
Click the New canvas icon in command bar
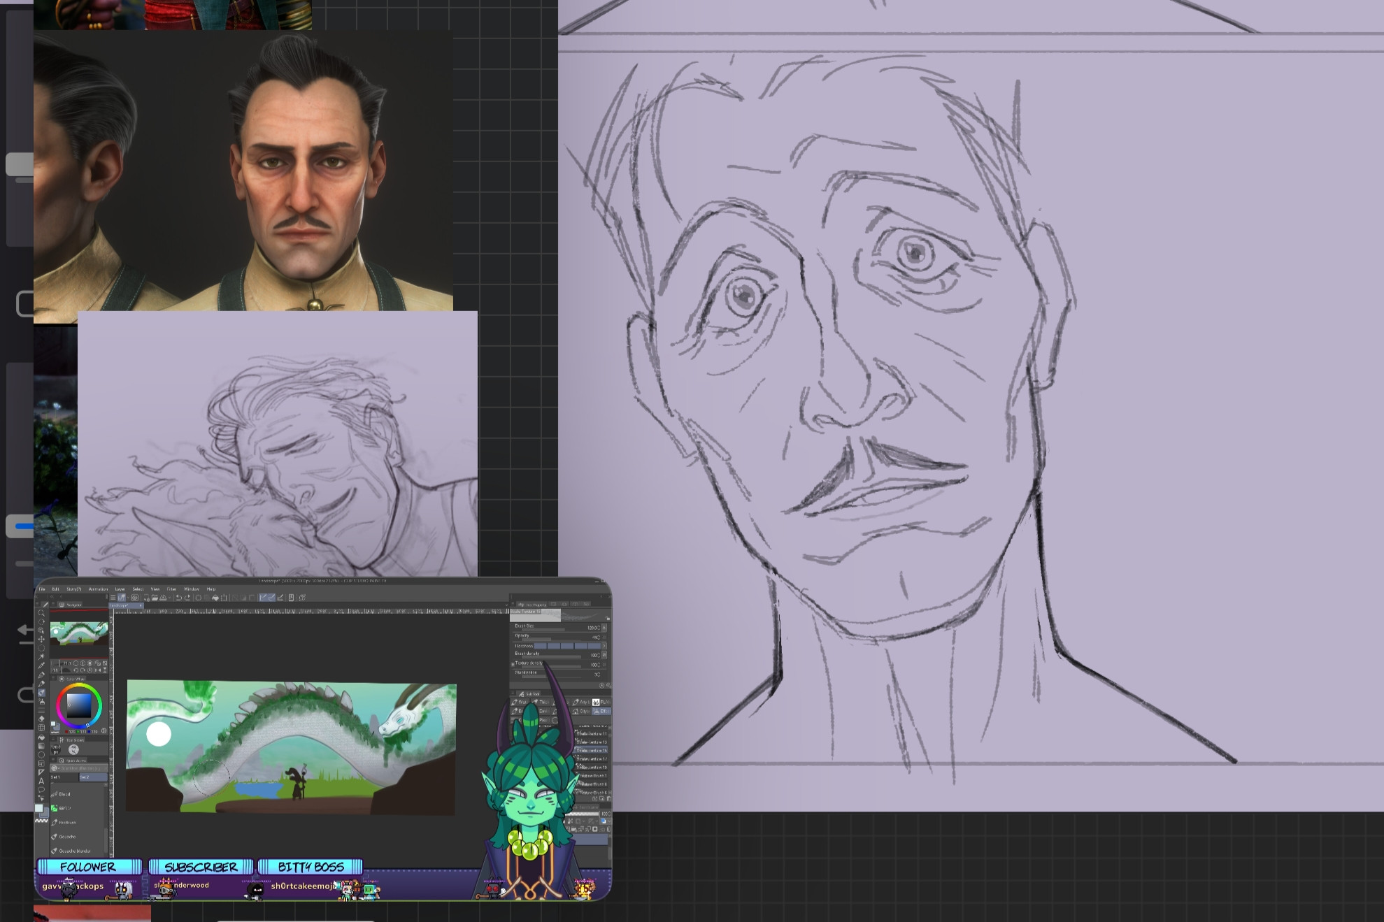tap(147, 598)
